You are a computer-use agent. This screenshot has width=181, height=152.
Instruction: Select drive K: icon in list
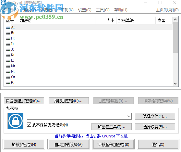8,55
